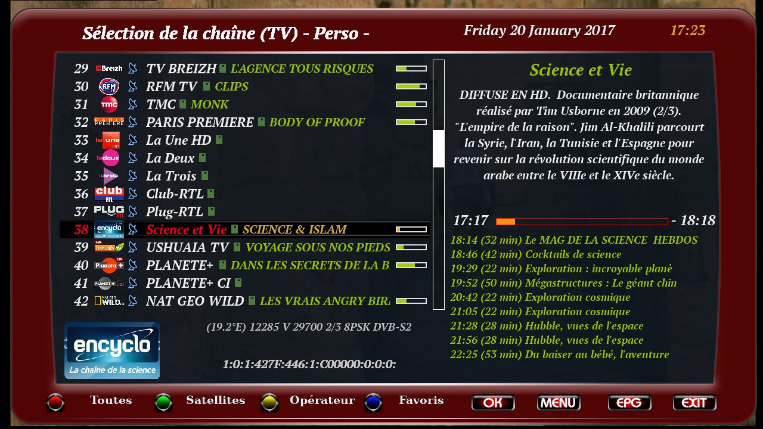
Task: Click the 18:46 Cocktails de science entry
Action: pyautogui.click(x=536, y=254)
